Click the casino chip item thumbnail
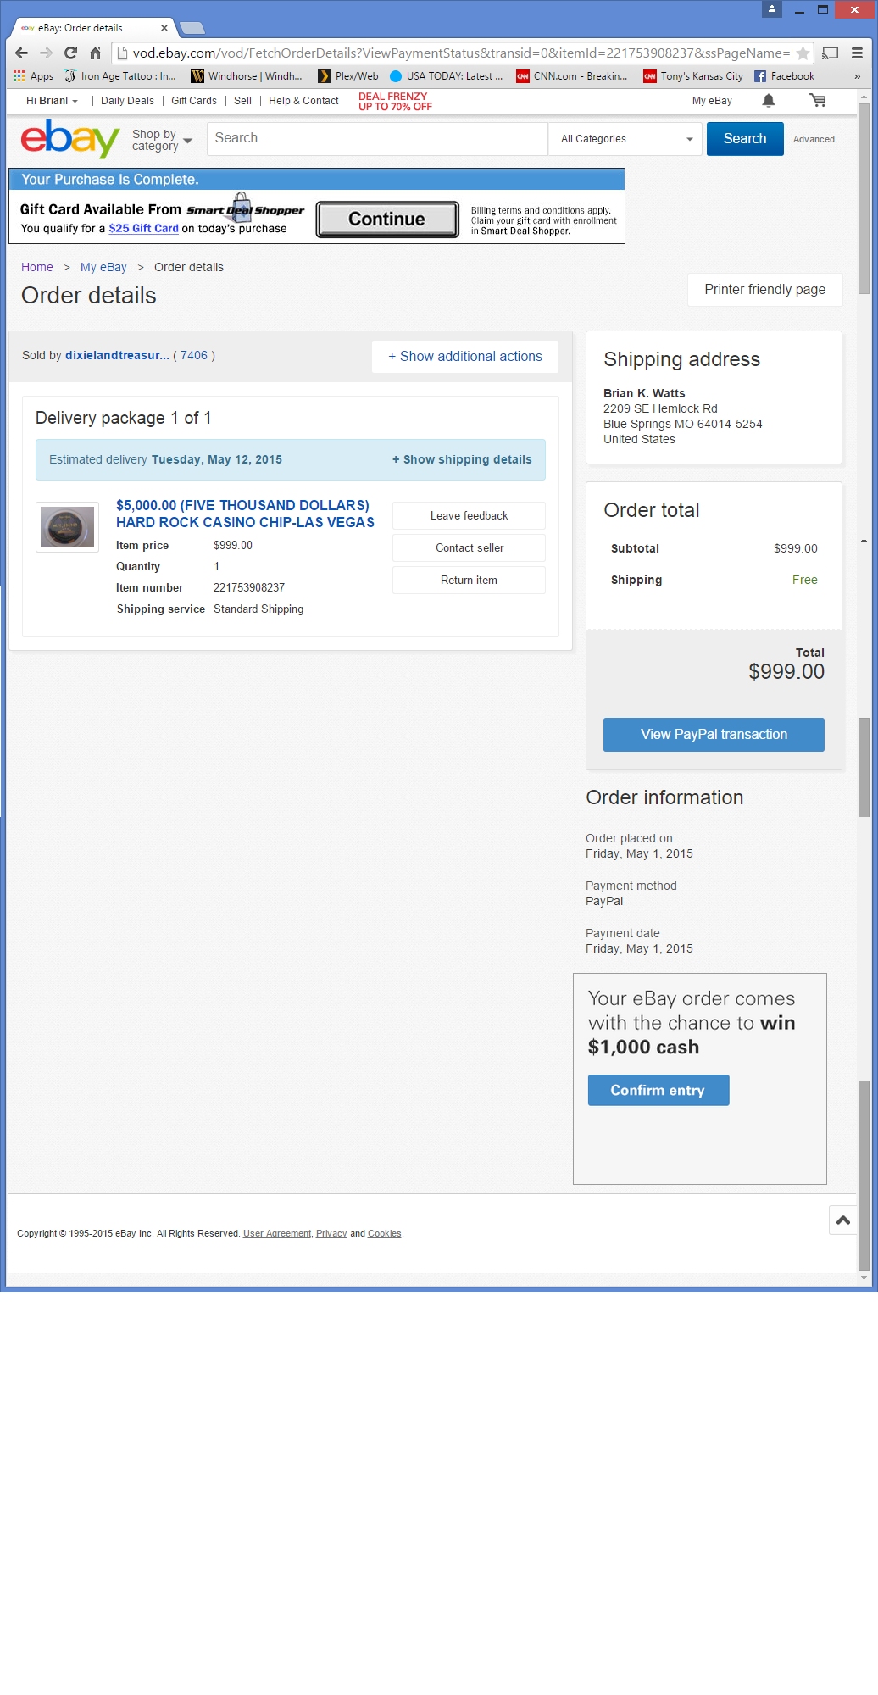Viewport: 878px width, 1695px height. [x=67, y=527]
